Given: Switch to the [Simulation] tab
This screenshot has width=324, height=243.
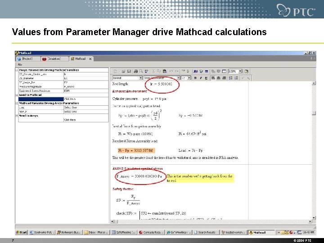Looking at the screenshot, I should [54, 59].
